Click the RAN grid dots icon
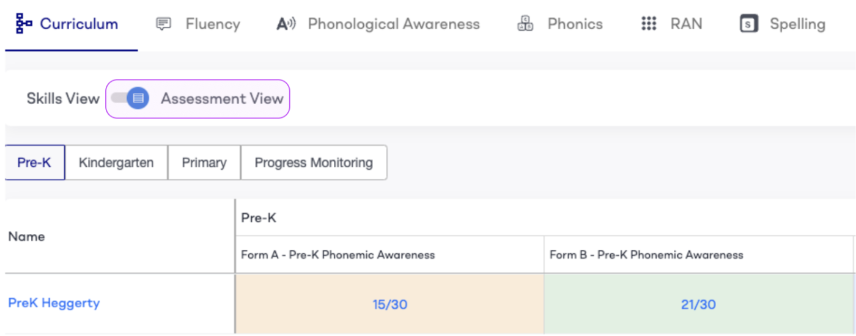This screenshot has width=856, height=336. (649, 24)
